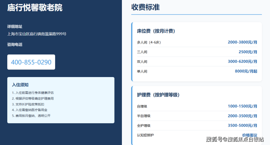
Task: Click the 自理级 row label
Action: 142,106
